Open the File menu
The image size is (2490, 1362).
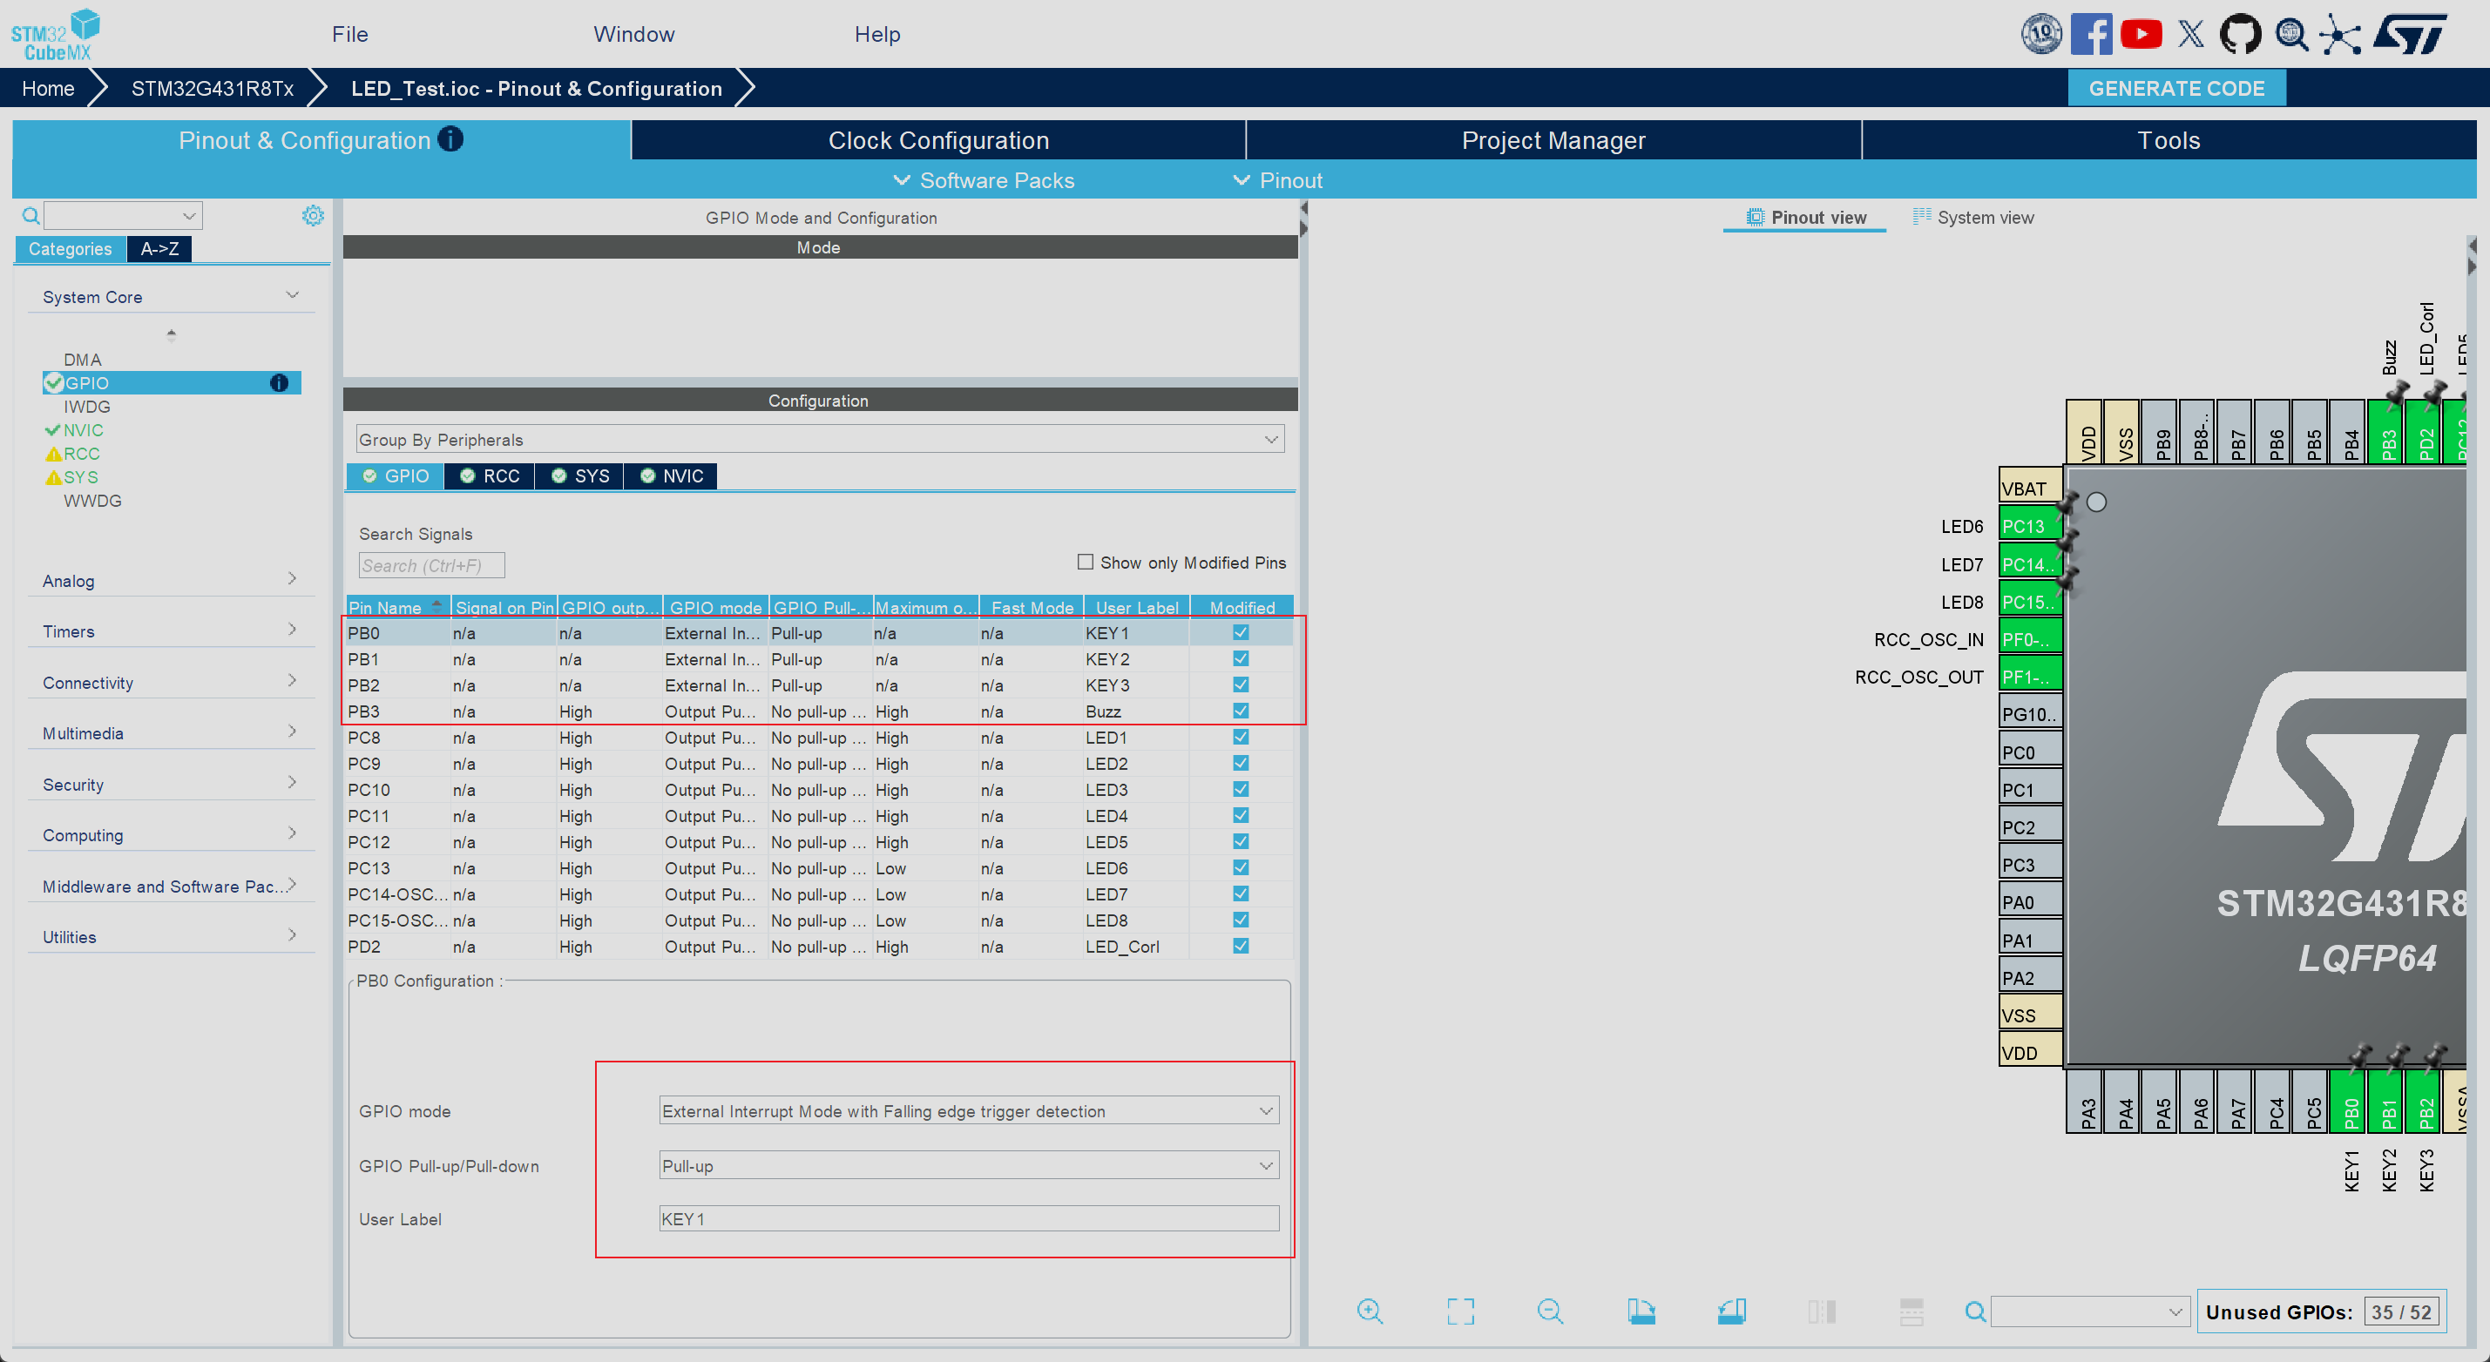tap(350, 35)
